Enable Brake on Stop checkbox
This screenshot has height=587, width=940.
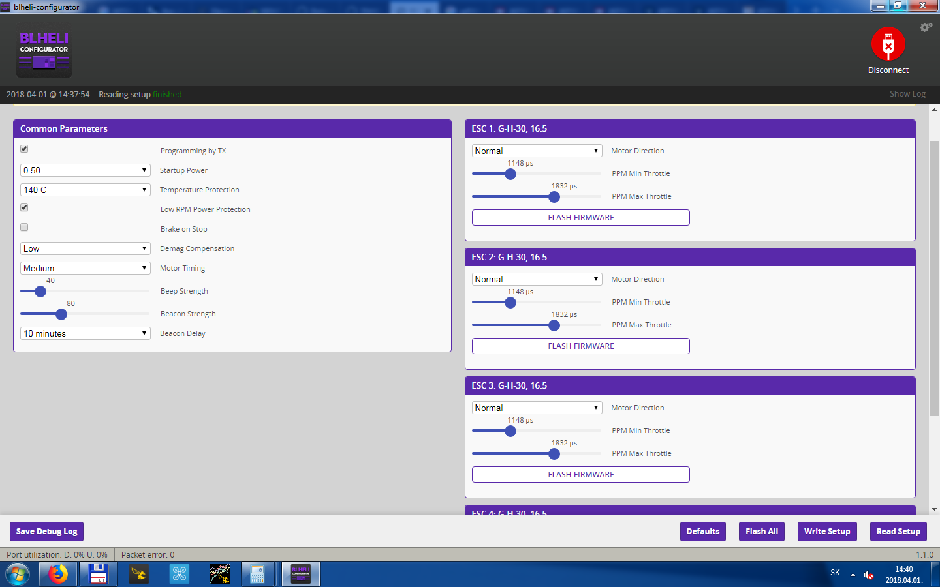tap(24, 227)
